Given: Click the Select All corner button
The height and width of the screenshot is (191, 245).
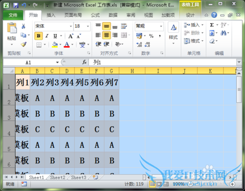Looking at the screenshot, I should (x=9, y=71).
